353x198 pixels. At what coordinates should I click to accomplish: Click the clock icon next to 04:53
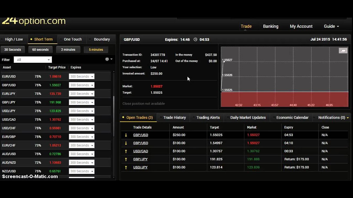(x=196, y=40)
